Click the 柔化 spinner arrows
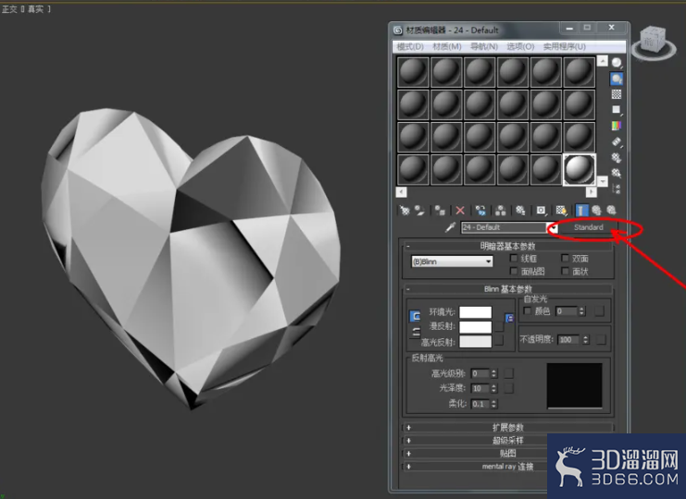Image resolution: width=686 pixels, height=499 pixels. click(x=494, y=404)
